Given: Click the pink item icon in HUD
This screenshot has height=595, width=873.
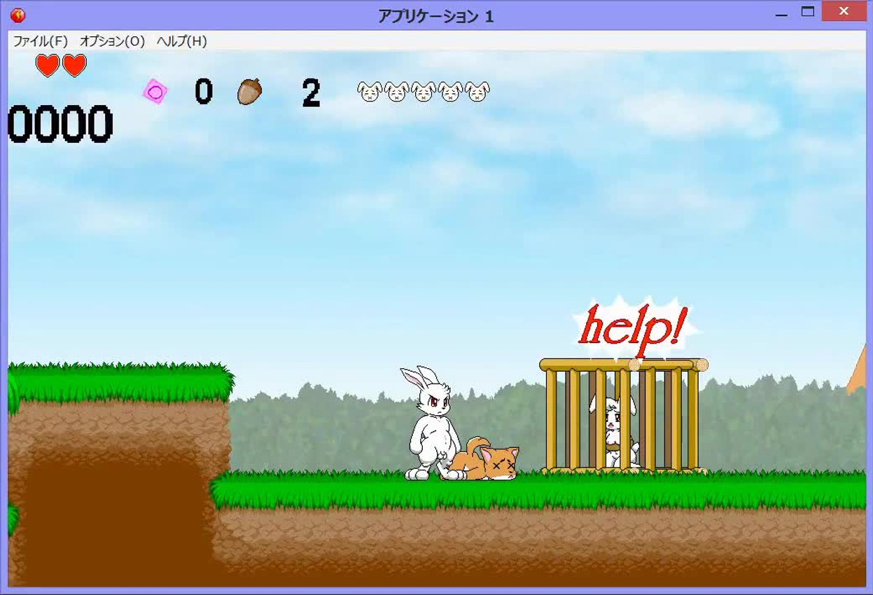Looking at the screenshot, I should point(155,92).
